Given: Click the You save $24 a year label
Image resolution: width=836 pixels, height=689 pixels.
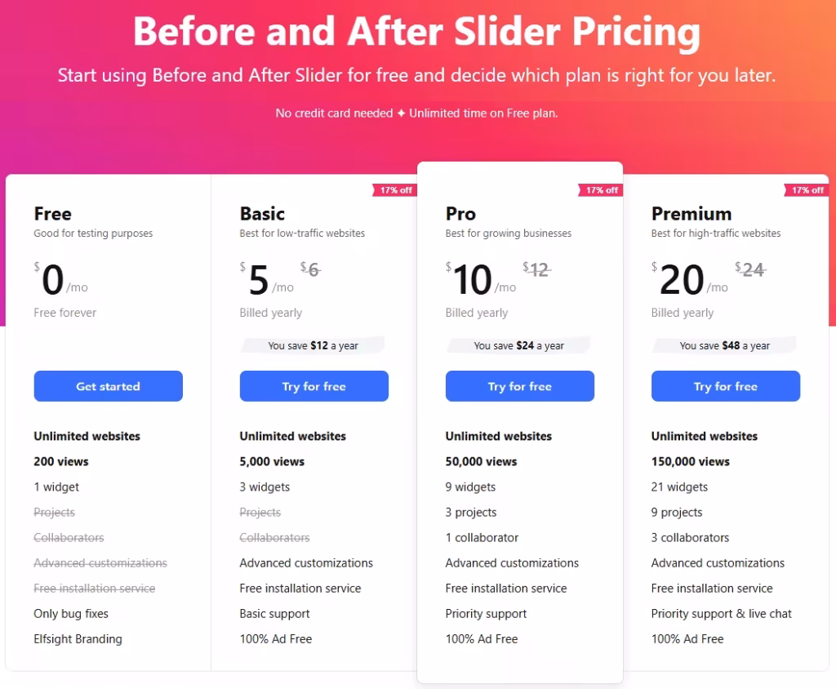Looking at the screenshot, I should click(x=519, y=345).
